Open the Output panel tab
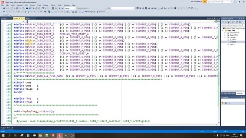This screenshot has height=138, width=246. point(3,128)
